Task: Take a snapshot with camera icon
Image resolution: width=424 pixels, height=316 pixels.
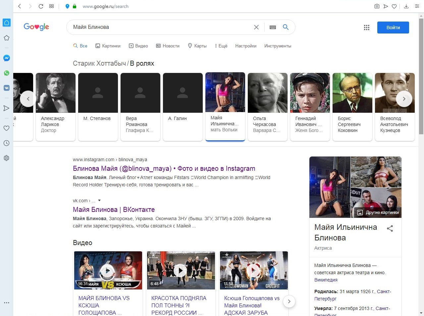Action: tap(377, 6)
